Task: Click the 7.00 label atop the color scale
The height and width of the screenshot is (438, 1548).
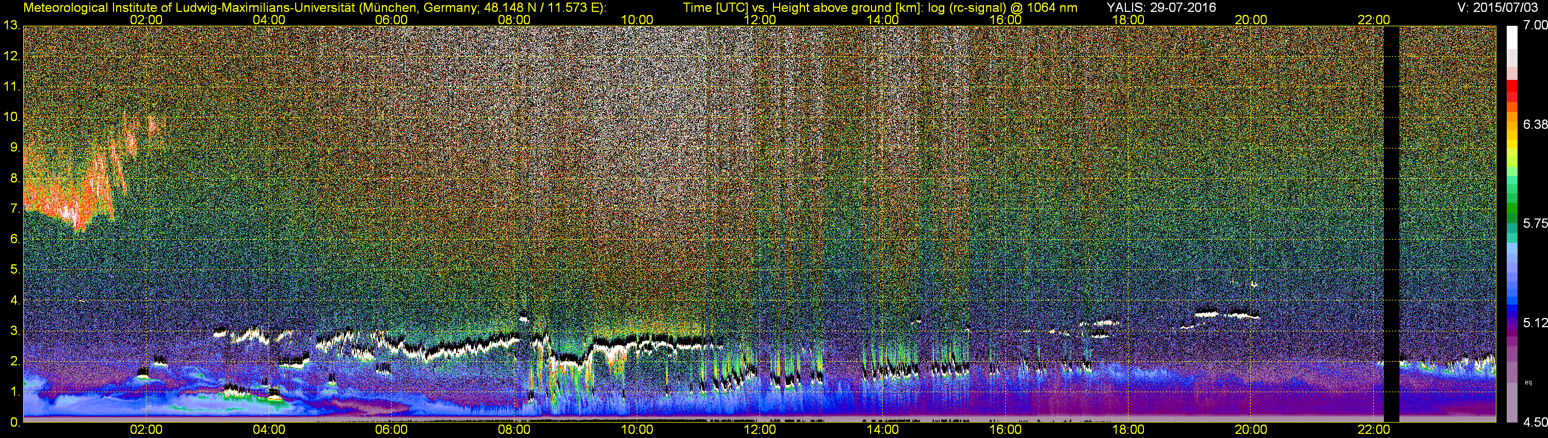Action: pos(1535,25)
